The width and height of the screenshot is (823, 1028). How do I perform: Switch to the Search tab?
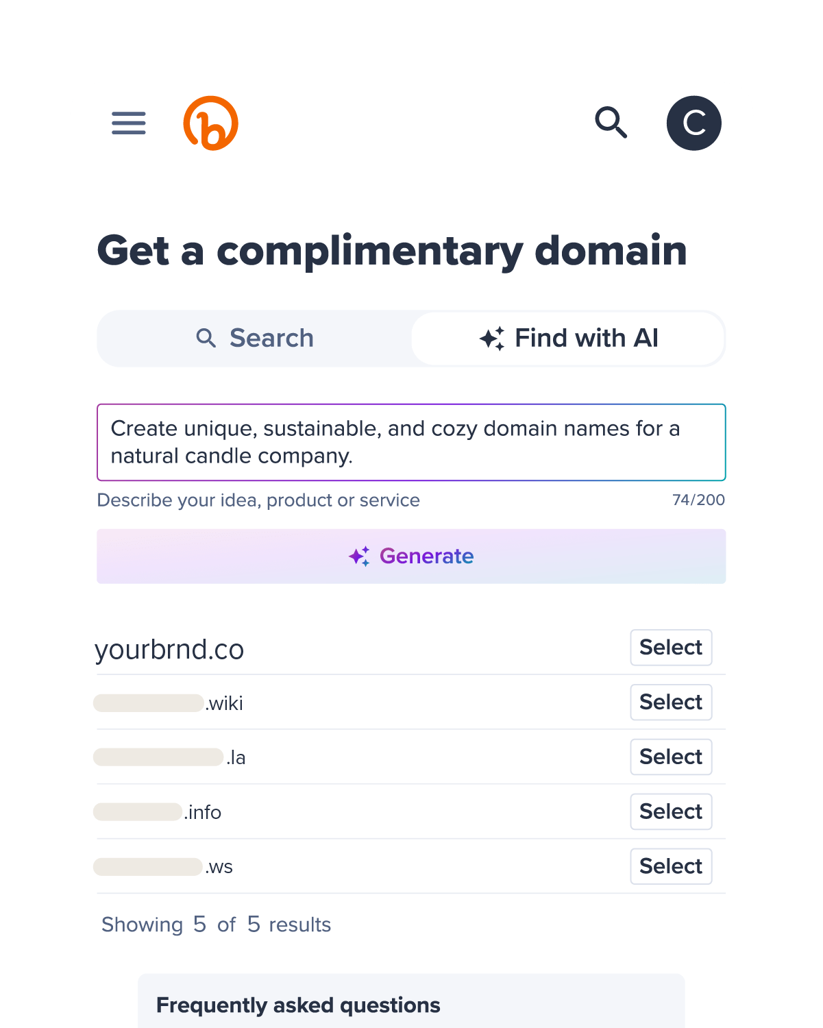tap(254, 338)
